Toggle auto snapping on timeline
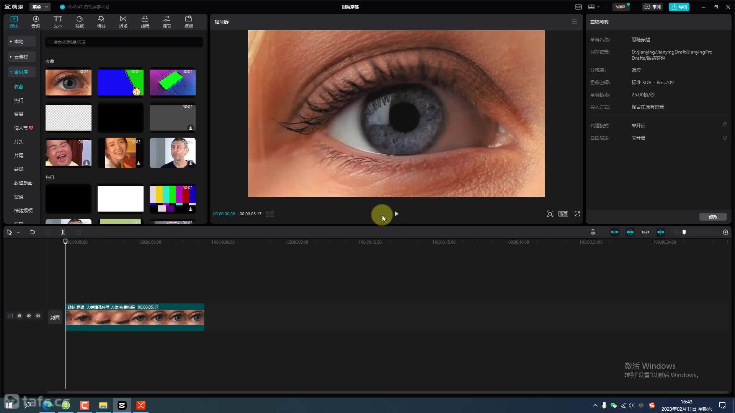735x413 pixels. tap(630, 232)
